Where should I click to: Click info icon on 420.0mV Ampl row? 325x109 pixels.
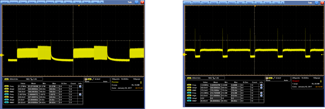pyautogui.click(x=261, y=88)
